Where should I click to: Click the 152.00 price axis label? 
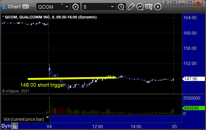point(190,63)
